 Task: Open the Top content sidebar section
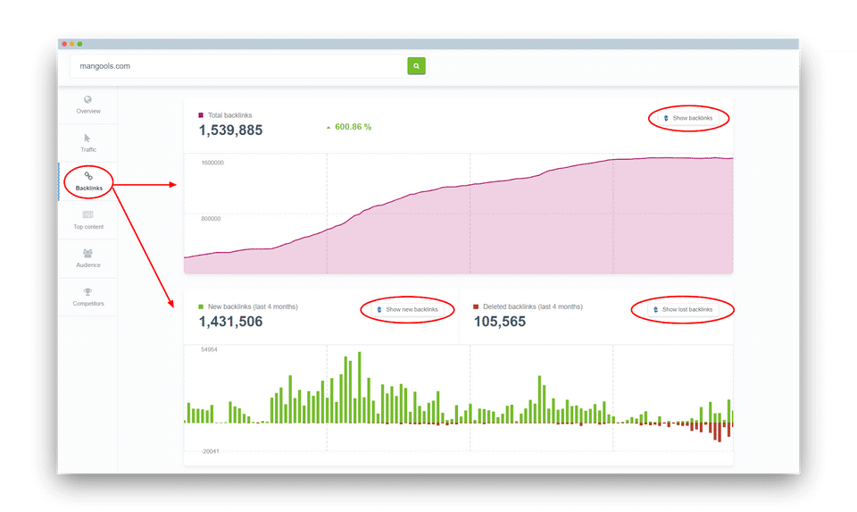tap(88, 221)
